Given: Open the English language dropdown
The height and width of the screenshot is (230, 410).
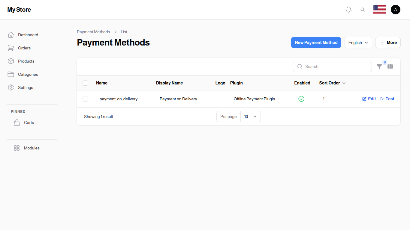Looking at the screenshot, I should [358, 43].
